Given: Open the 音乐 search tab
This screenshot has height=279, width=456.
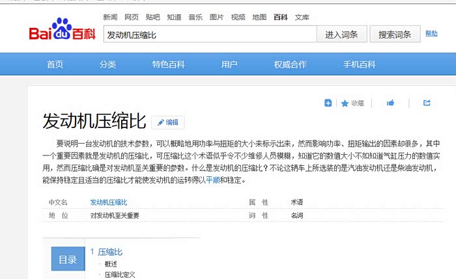Looking at the screenshot, I should 195,18.
